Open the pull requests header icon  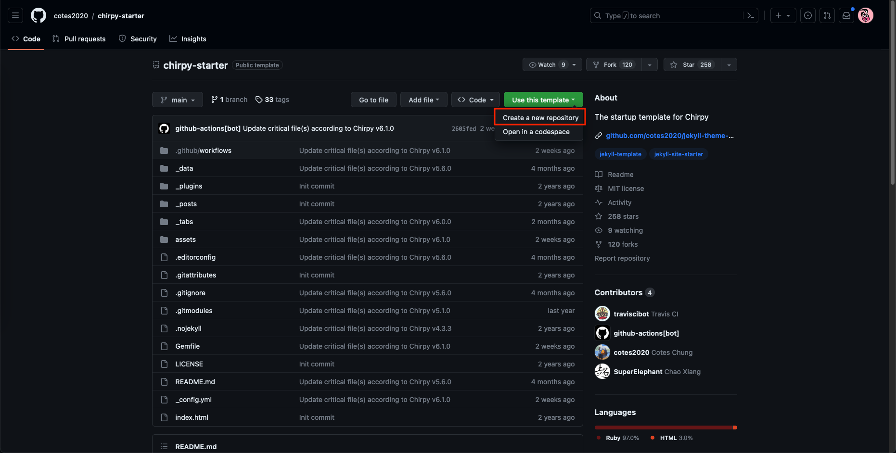(x=827, y=16)
